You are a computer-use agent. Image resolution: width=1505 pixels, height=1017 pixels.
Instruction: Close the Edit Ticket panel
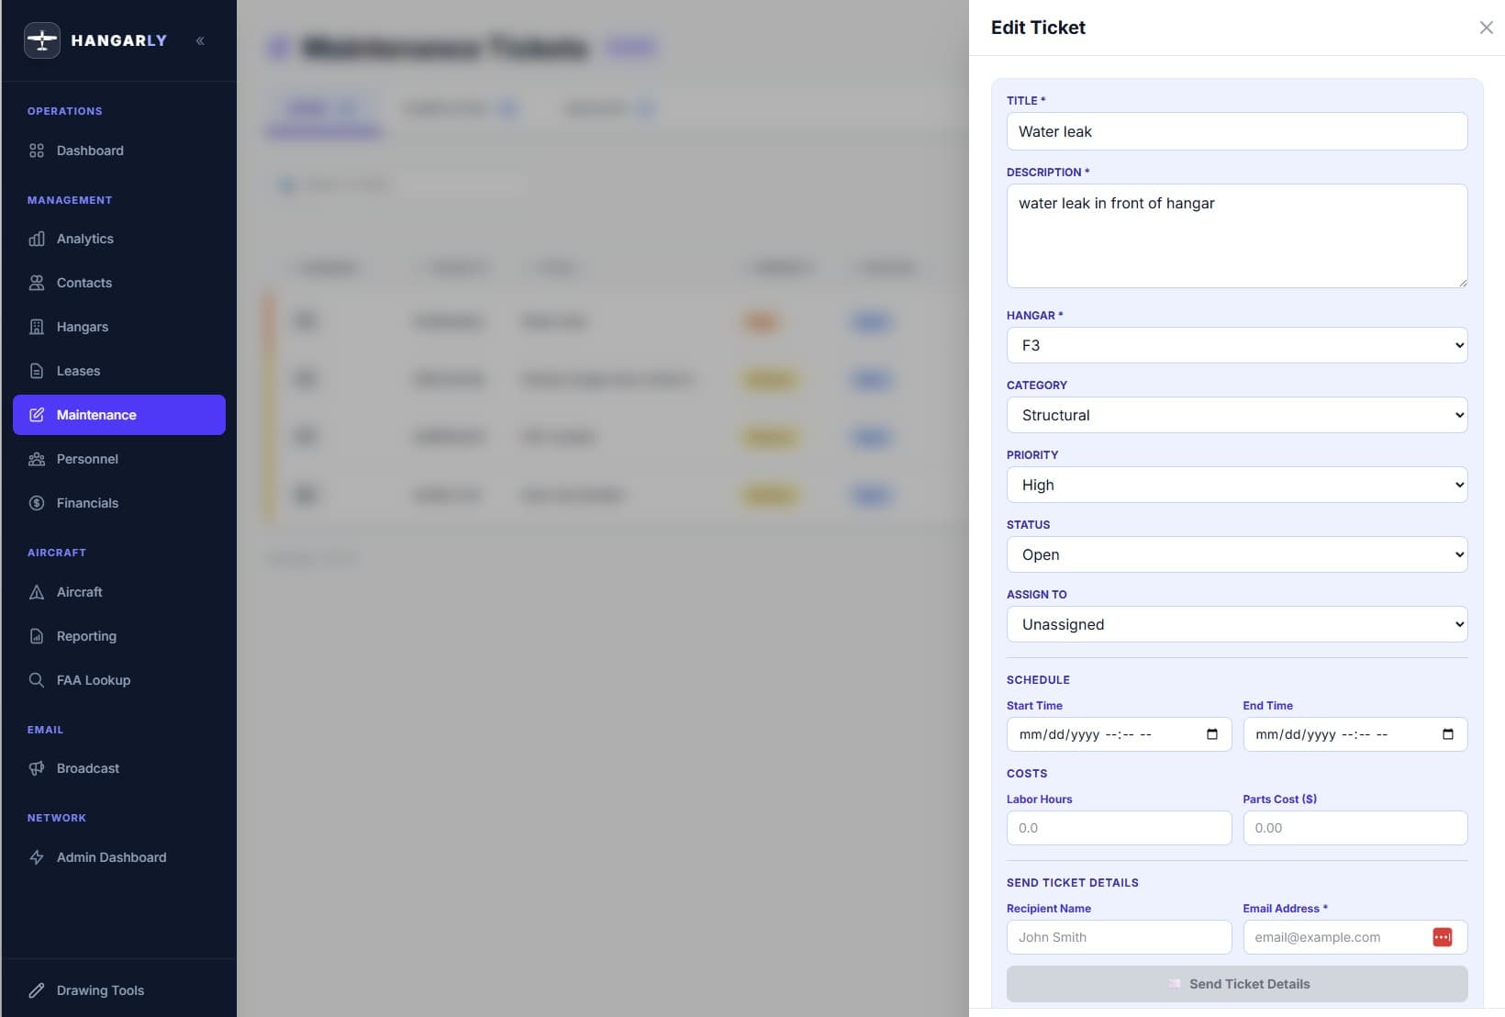point(1486,28)
